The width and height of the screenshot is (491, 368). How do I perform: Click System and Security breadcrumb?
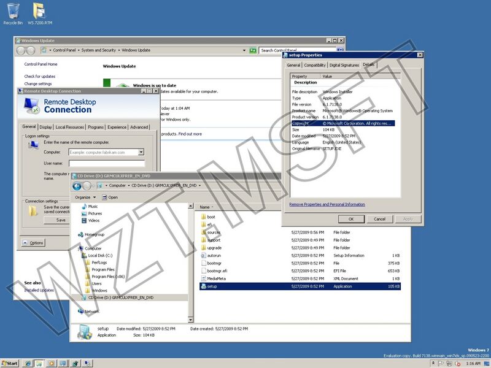point(98,50)
